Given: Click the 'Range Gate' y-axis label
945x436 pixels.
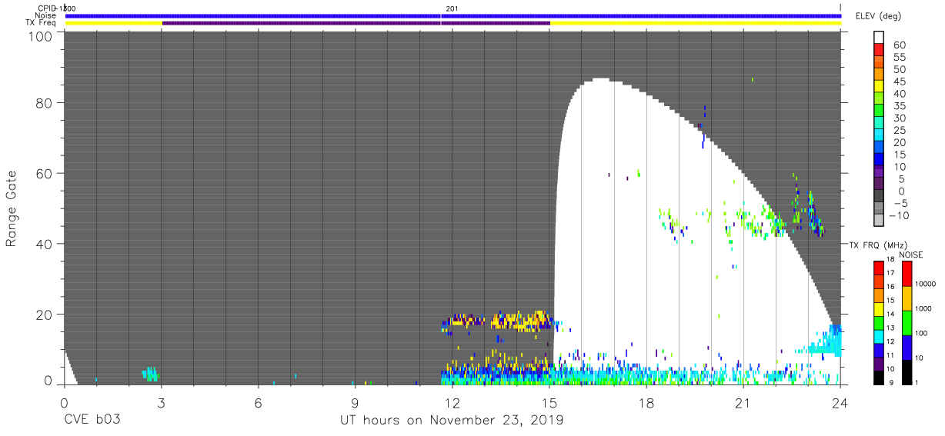Looking at the screenshot, I should coord(12,209).
